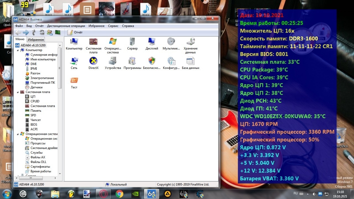Open the Мультимедиа speaker icon
This screenshot has height=199, width=354.
click(171, 42)
